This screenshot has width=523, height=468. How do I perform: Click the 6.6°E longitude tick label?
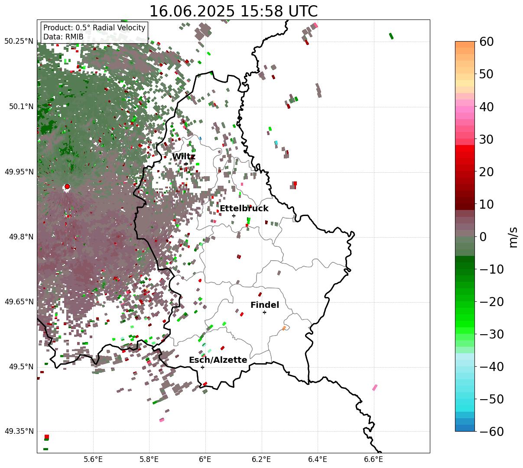374,460
